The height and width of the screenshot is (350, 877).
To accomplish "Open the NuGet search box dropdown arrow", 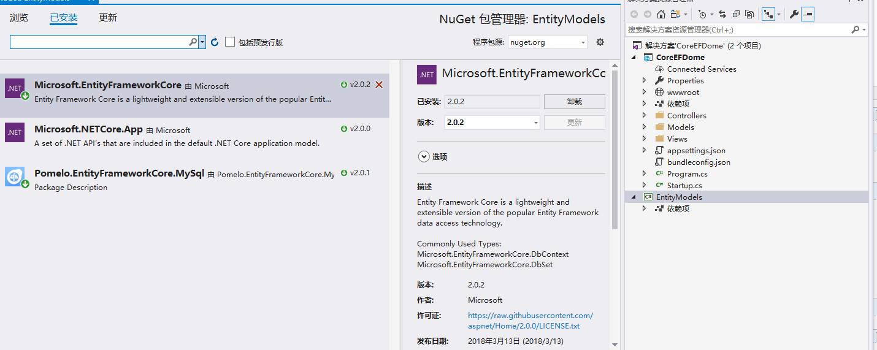I will pyautogui.click(x=202, y=42).
